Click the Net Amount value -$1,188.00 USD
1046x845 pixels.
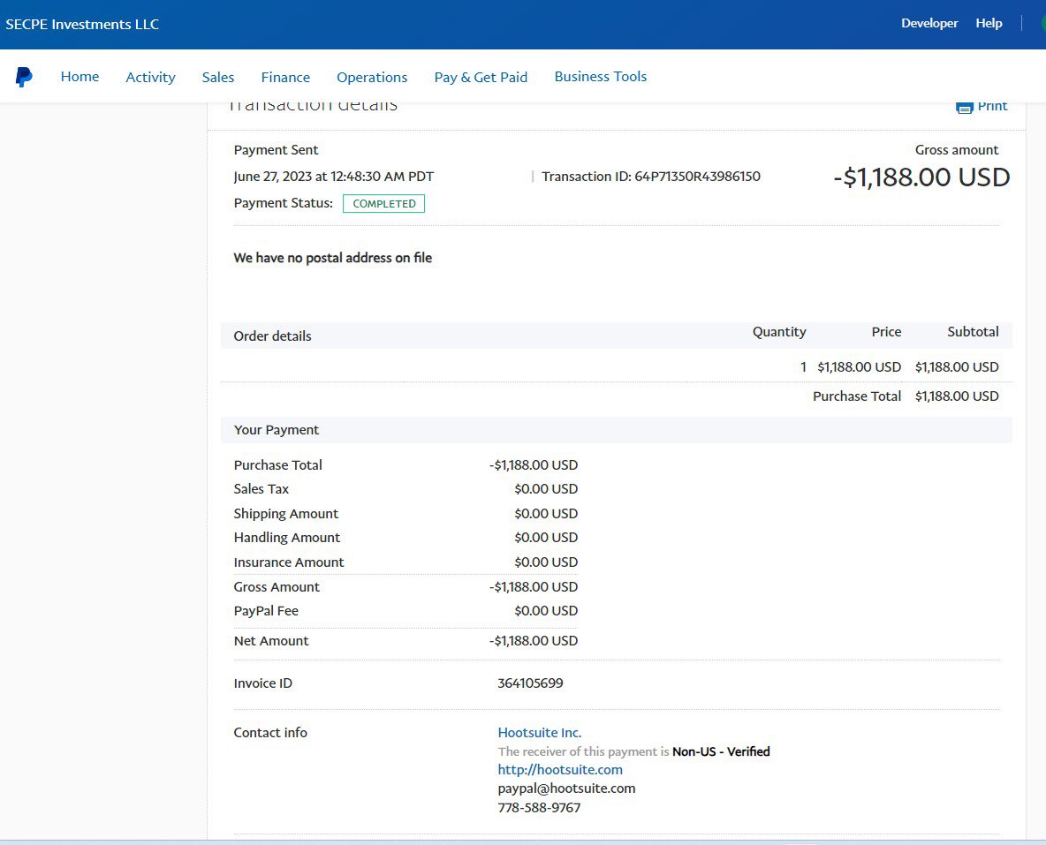534,641
